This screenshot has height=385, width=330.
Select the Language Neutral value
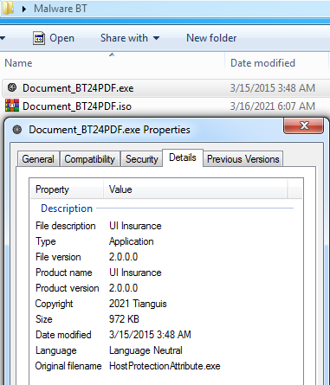click(x=146, y=350)
